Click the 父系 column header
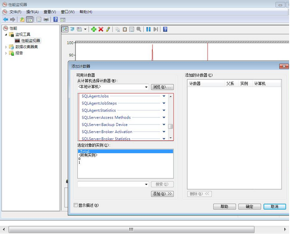Image resolution: width=291 pixels, height=234 pixels. pos(231,84)
